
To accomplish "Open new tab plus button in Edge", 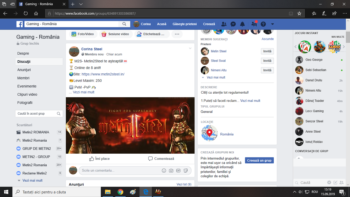I will click(73, 4).
